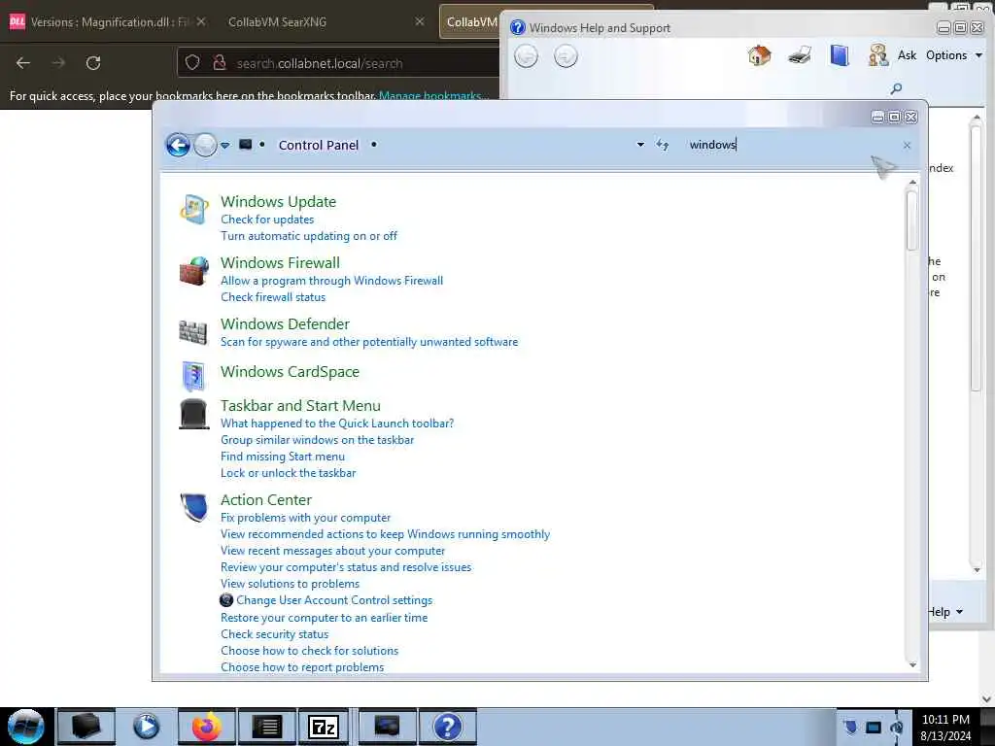995x746 pixels.
Task: Click the Firefox connection lock icon
Action: (219, 63)
